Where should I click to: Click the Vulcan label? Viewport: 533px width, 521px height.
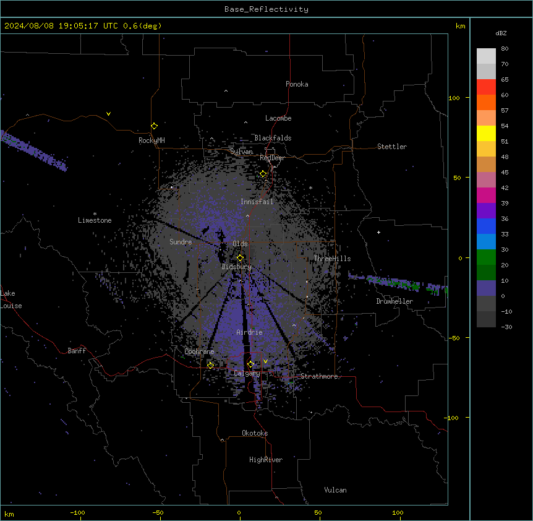tap(336, 490)
